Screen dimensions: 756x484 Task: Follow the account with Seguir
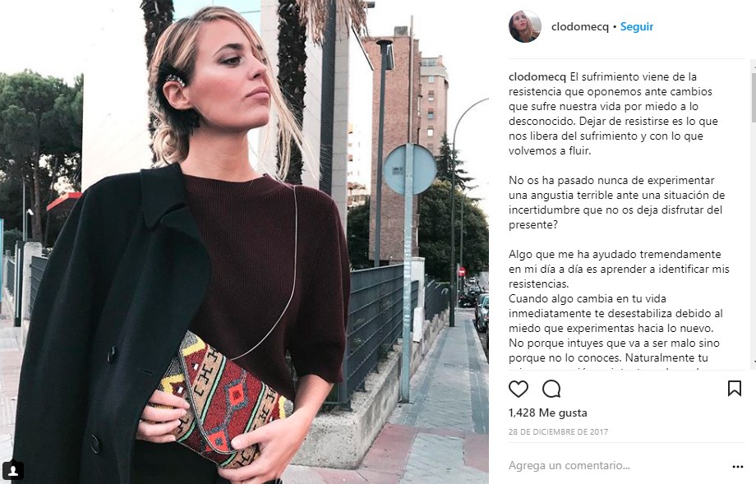[x=636, y=26]
